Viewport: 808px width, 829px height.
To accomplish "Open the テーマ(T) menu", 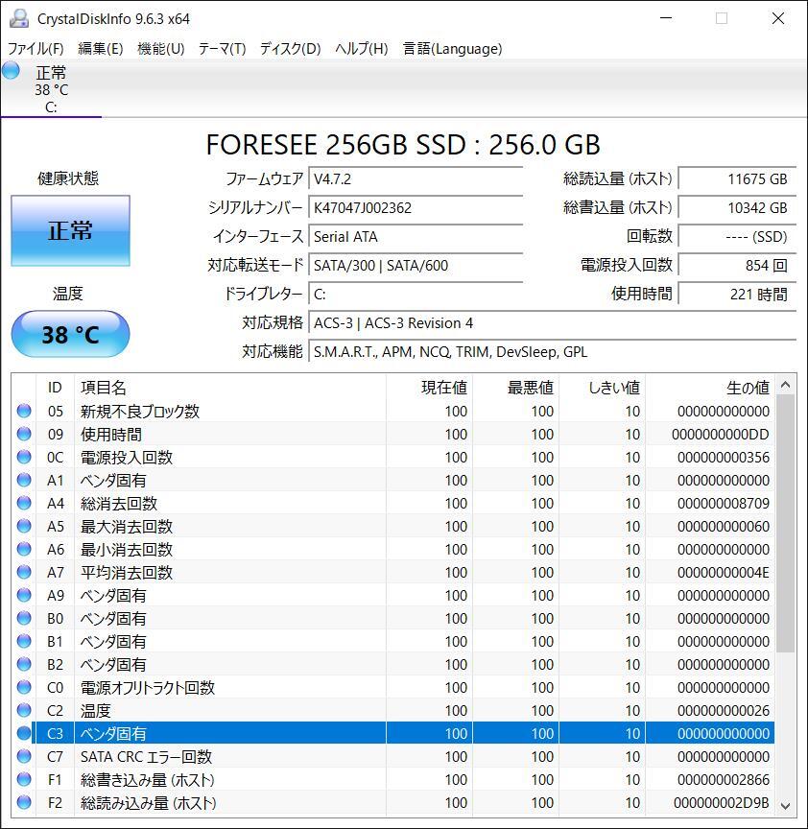I will 222,49.
